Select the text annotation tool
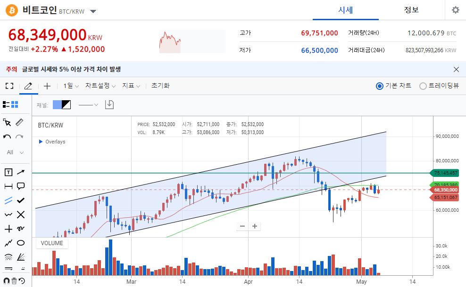466x287 pixels. (8, 172)
